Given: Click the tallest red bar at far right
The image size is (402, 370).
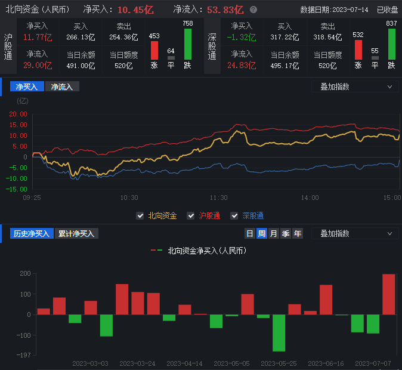Looking at the screenshot, I should pyautogui.click(x=388, y=294).
